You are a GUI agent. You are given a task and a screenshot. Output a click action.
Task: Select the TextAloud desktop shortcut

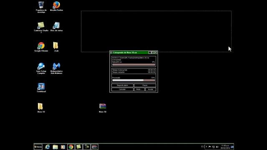point(41,87)
